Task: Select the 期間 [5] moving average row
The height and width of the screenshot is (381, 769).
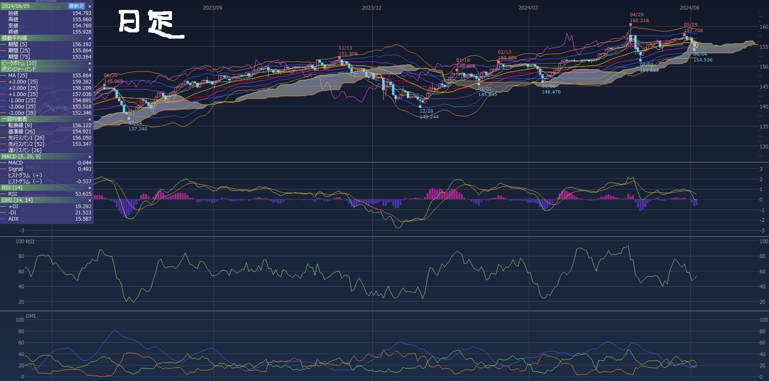Action: click(47, 44)
